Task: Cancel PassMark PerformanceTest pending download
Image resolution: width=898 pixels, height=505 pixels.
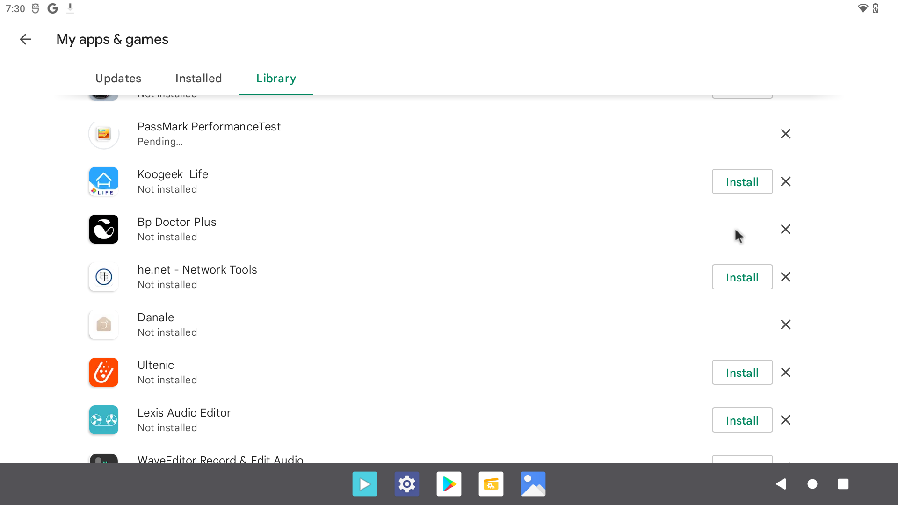Action: point(786,134)
